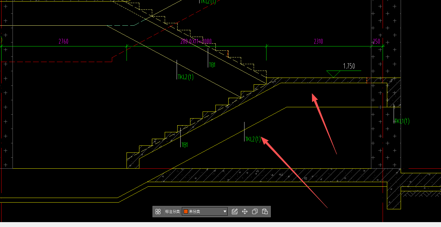Click the 标注分类 label
441x227 pixels.
(x=172, y=211)
